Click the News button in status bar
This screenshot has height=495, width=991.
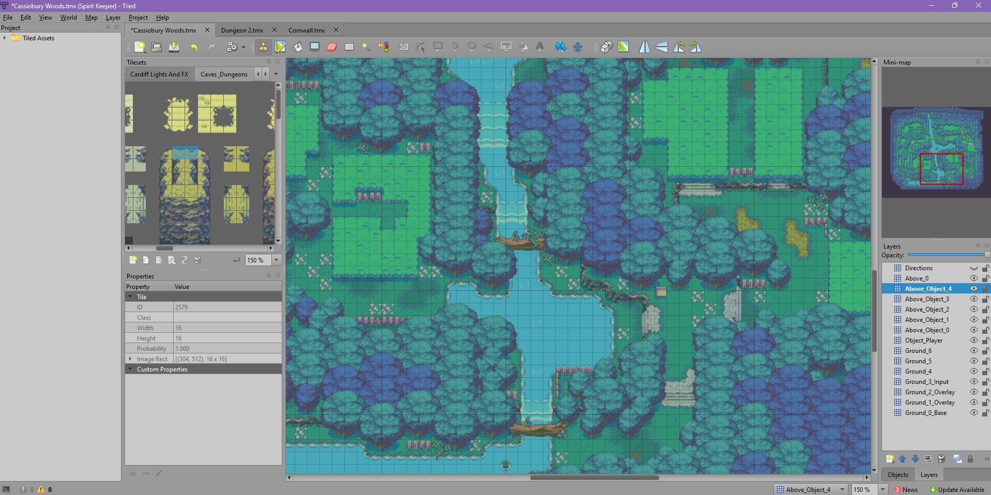tap(906, 489)
